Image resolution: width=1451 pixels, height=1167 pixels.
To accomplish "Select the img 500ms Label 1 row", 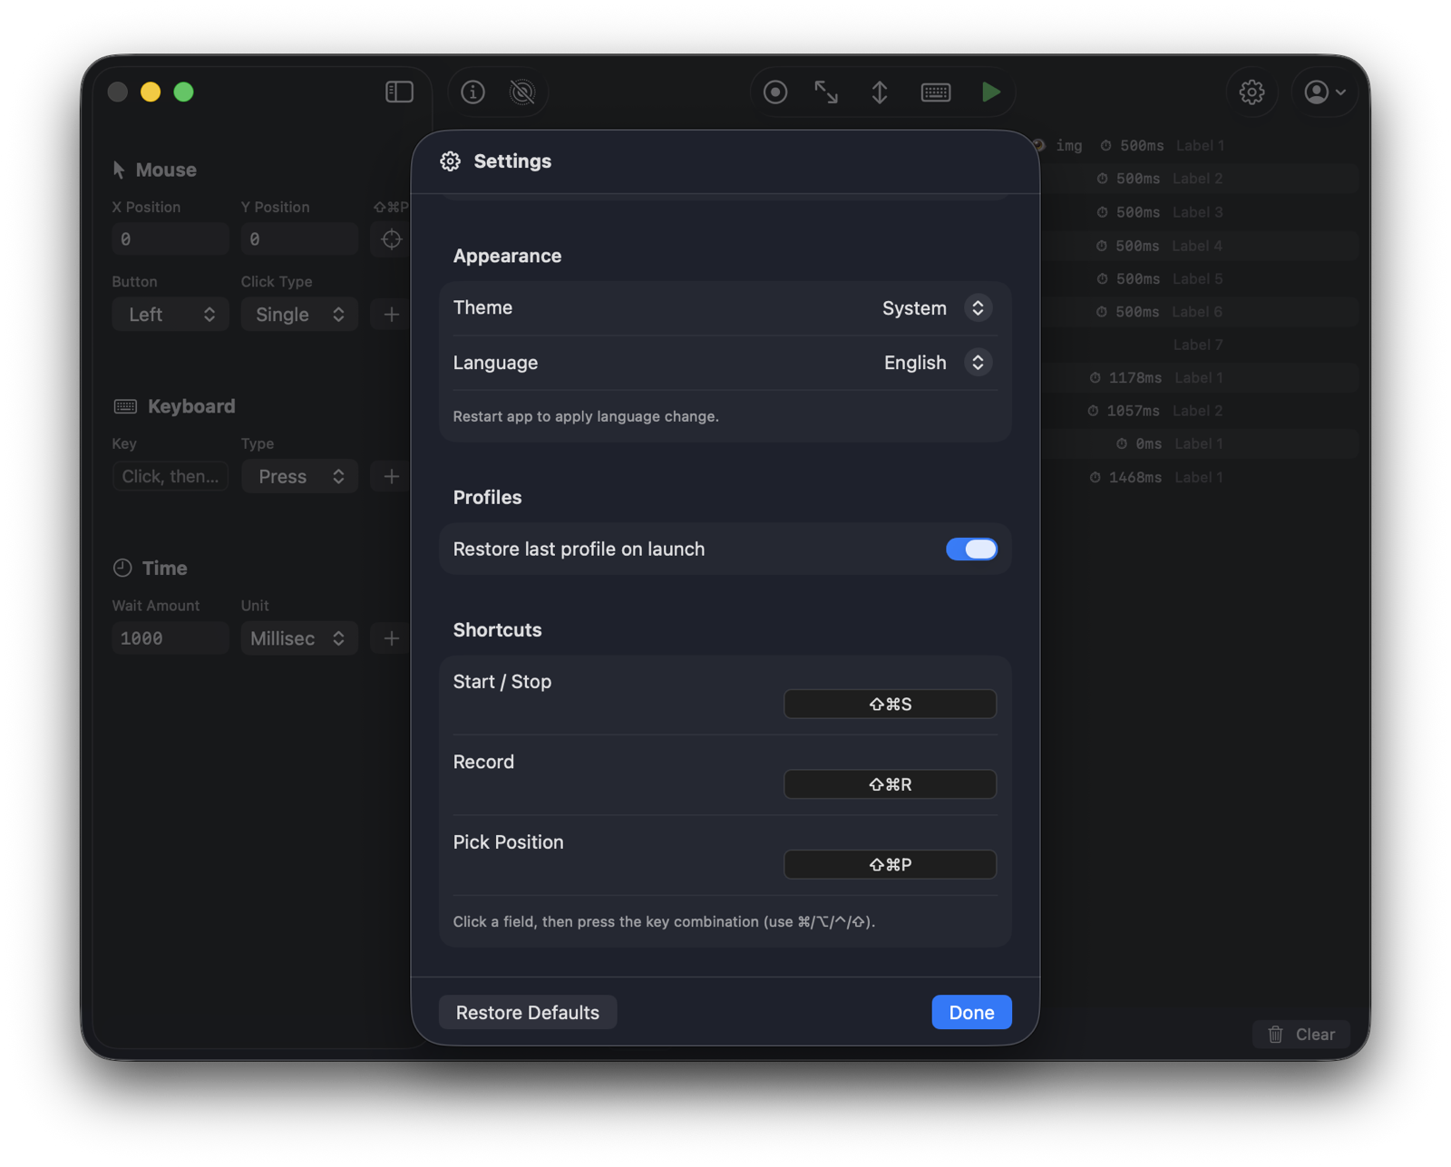I will pyautogui.click(x=1199, y=145).
